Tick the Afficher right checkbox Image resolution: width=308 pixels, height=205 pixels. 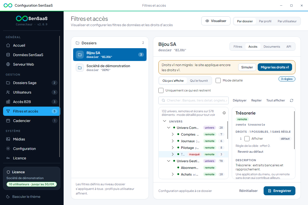[247, 139]
